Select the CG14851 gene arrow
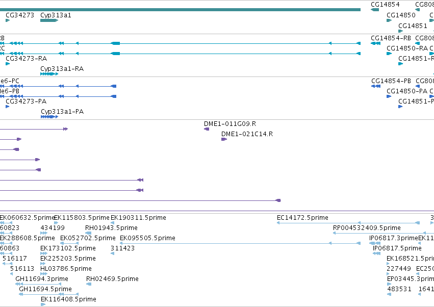Screen dimensions: 434x307 [400, 31]
